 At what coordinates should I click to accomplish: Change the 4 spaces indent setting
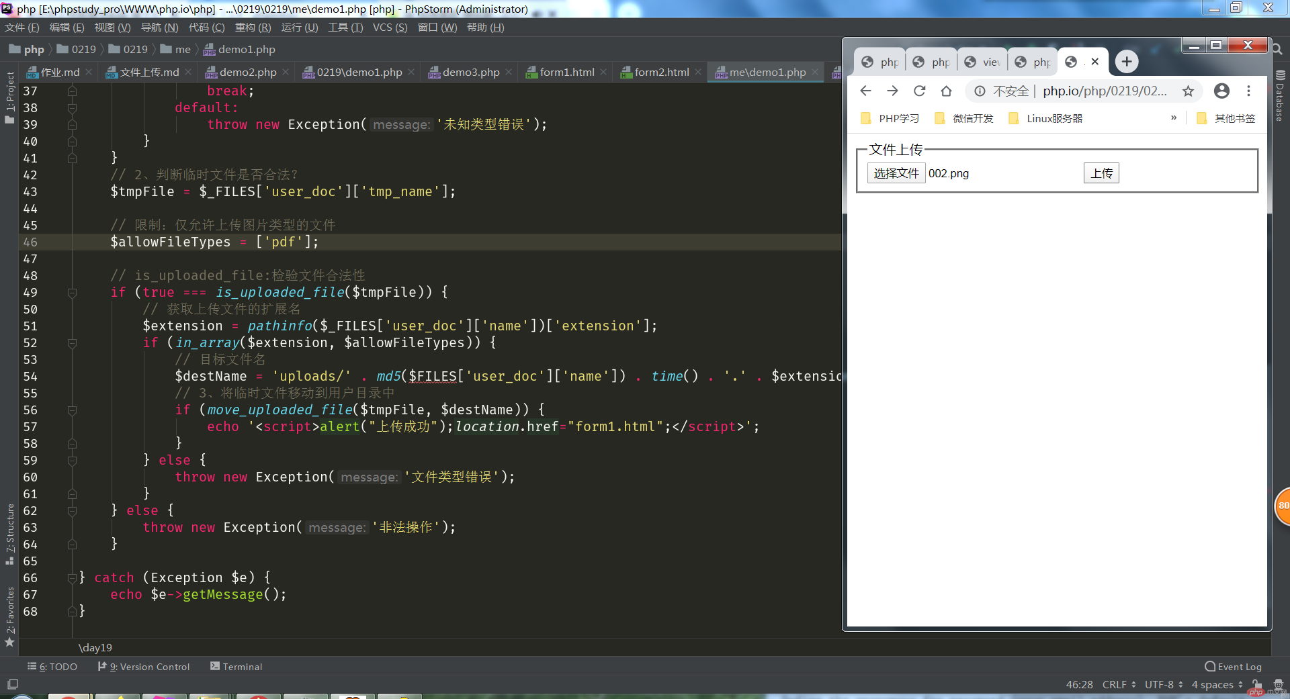1217,684
